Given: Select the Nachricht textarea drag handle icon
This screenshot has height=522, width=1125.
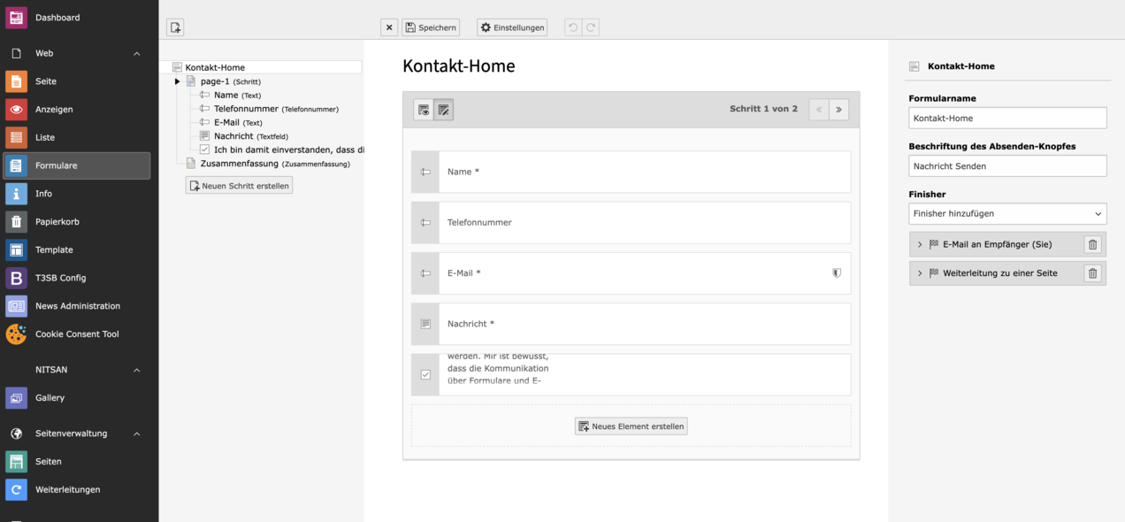Looking at the screenshot, I should click(x=425, y=324).
